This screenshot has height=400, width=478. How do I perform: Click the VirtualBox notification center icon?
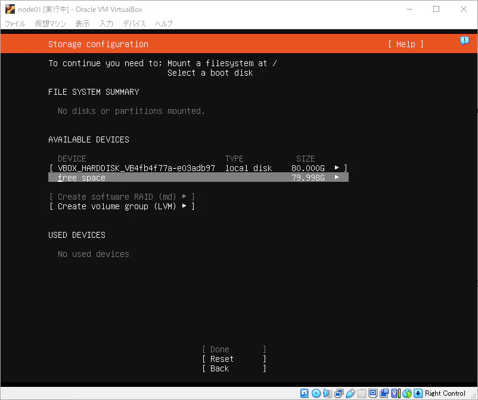coord(464,41)
